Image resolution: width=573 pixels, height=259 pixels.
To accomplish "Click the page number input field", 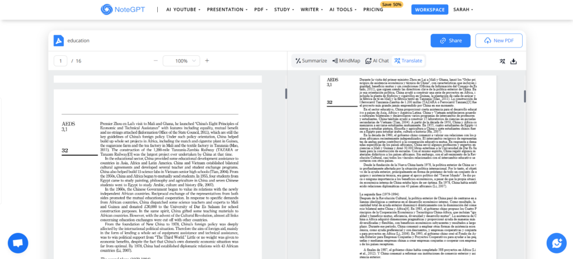I will pos(60,61).
